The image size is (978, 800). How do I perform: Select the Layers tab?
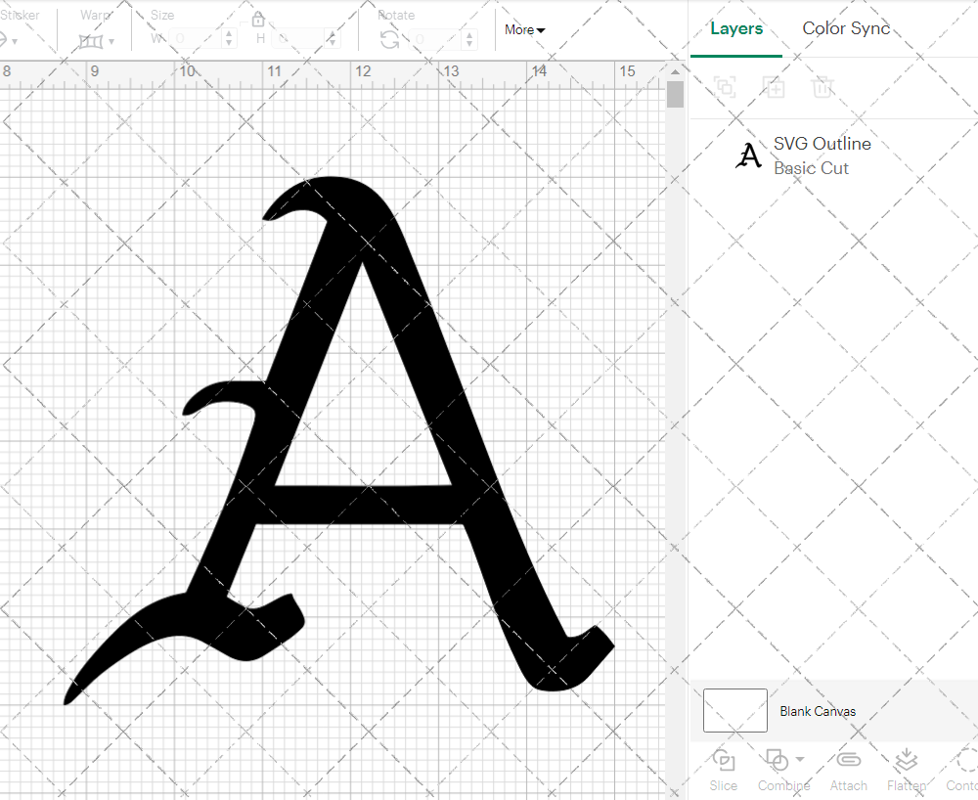pos(736,28)
